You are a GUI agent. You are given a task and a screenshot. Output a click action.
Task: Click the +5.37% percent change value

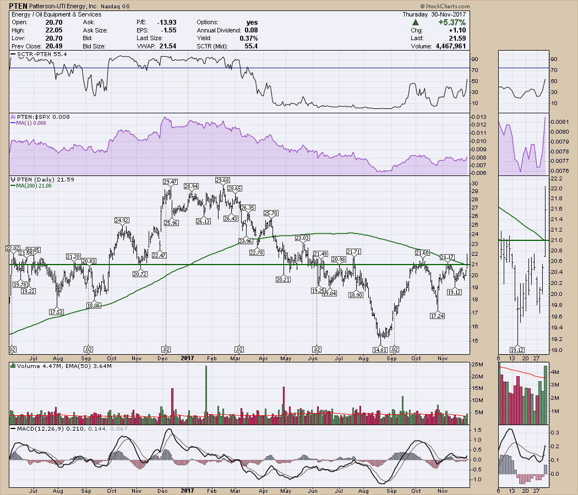452,23
